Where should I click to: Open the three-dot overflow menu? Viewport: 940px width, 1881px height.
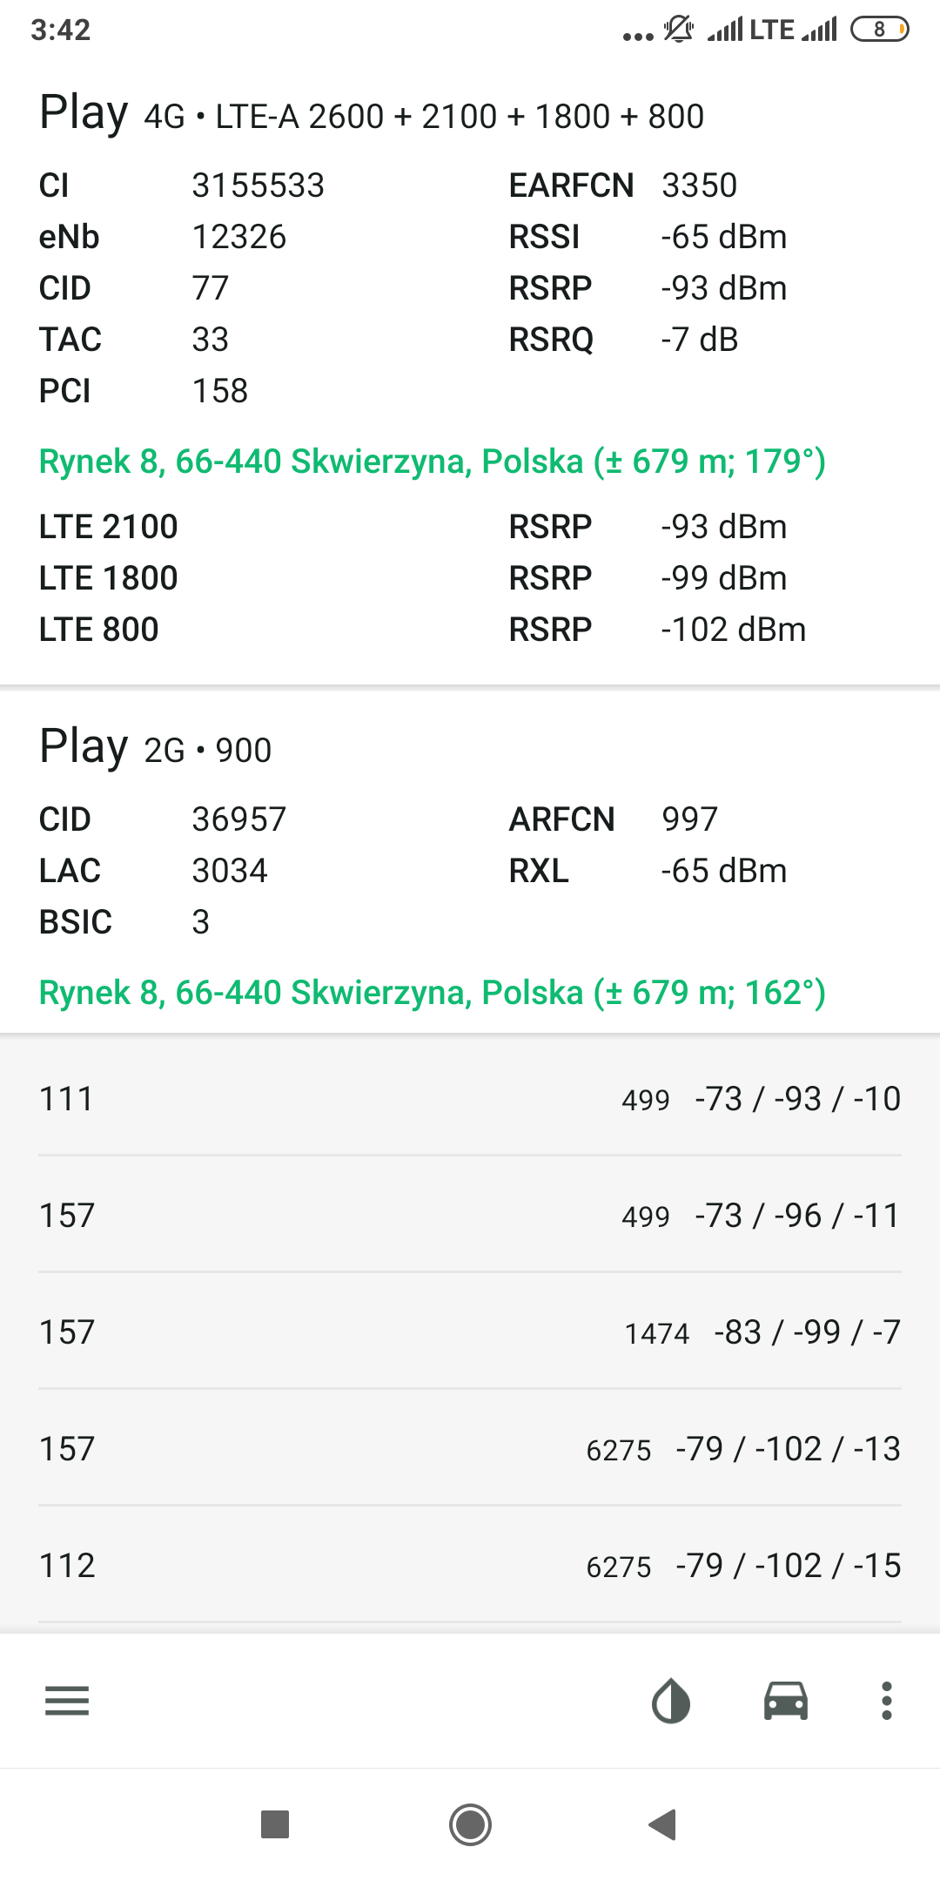pos(886,1700)
